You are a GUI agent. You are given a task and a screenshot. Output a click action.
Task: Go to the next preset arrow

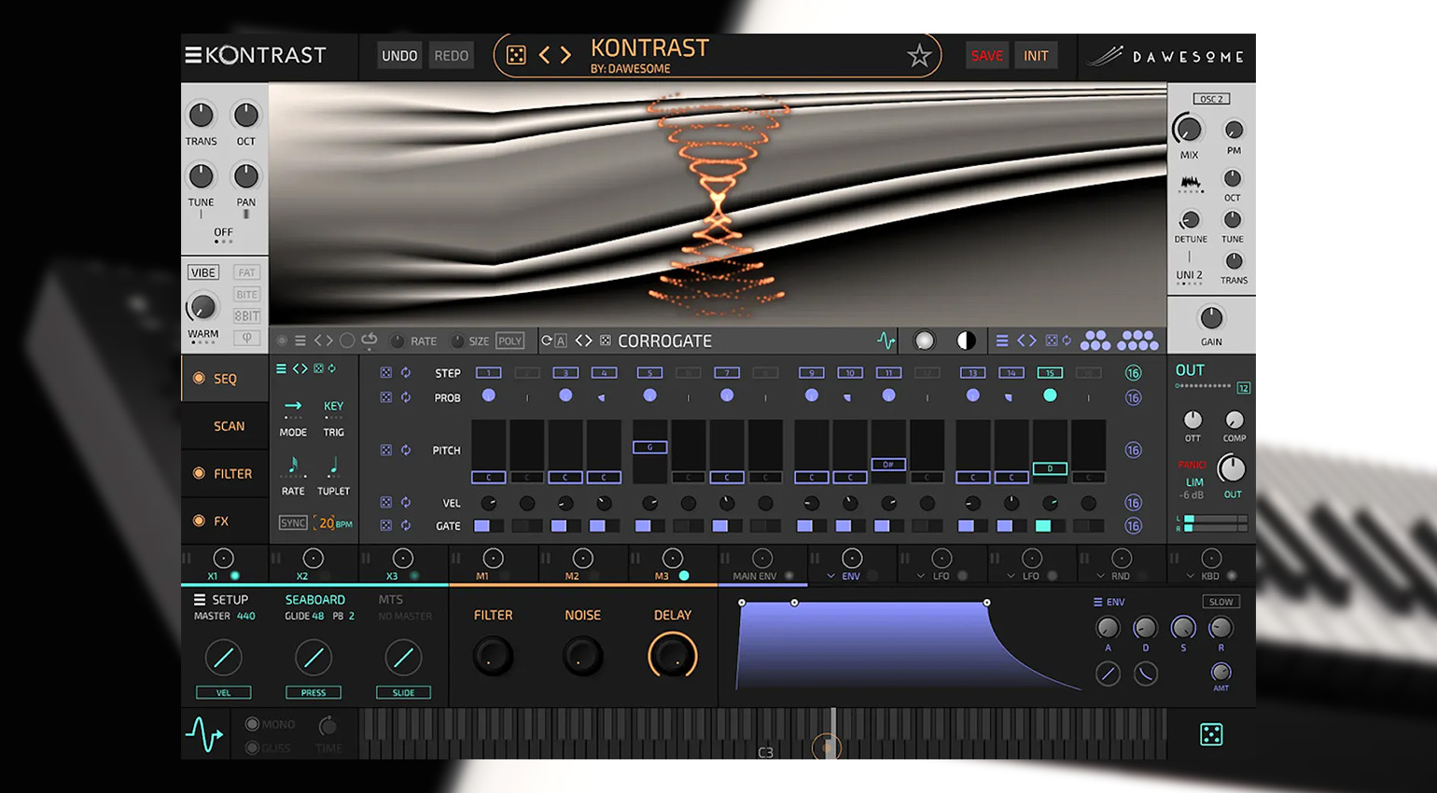coord(565,56)
